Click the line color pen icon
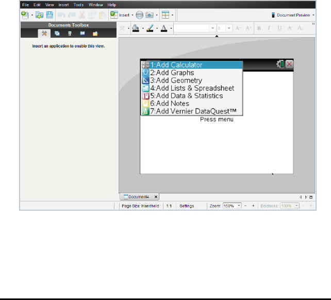This screenshot has width=331, height=300. (150, 28)
